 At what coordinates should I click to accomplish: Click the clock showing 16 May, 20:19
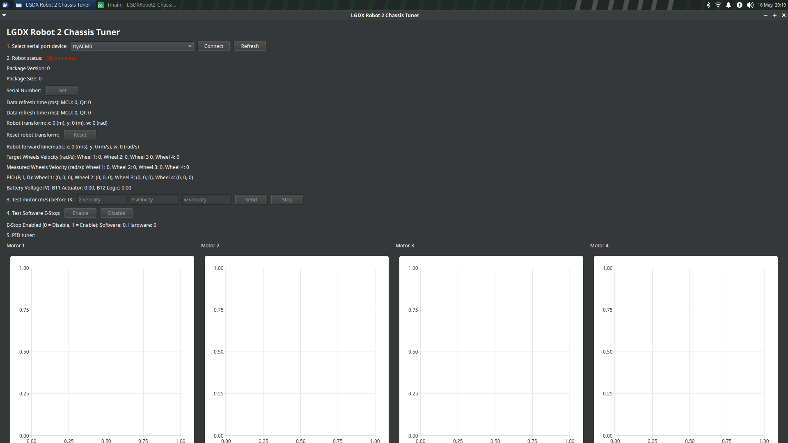tap(772, 5)
